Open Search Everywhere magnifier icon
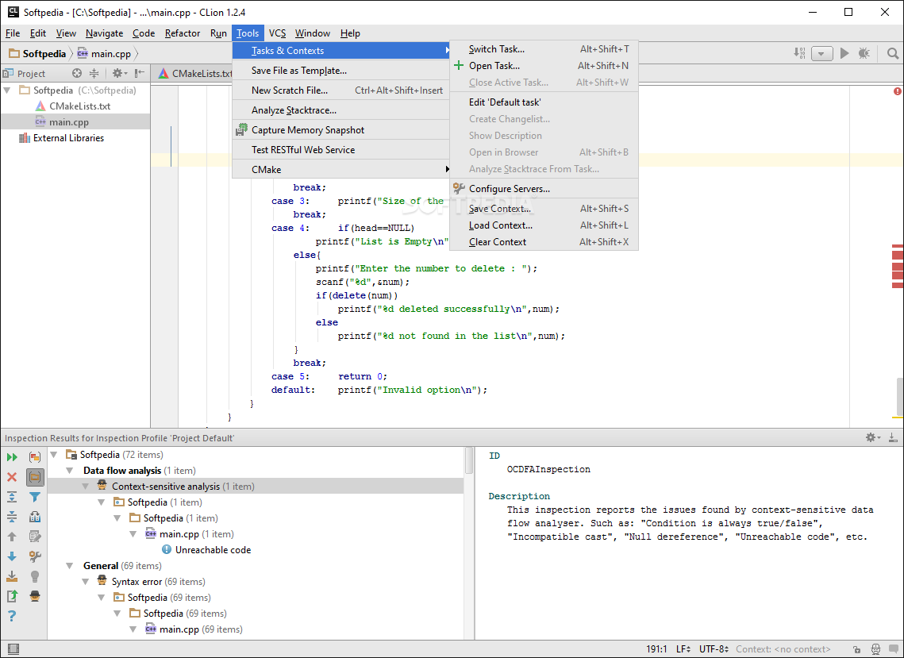 coord(892,54)
